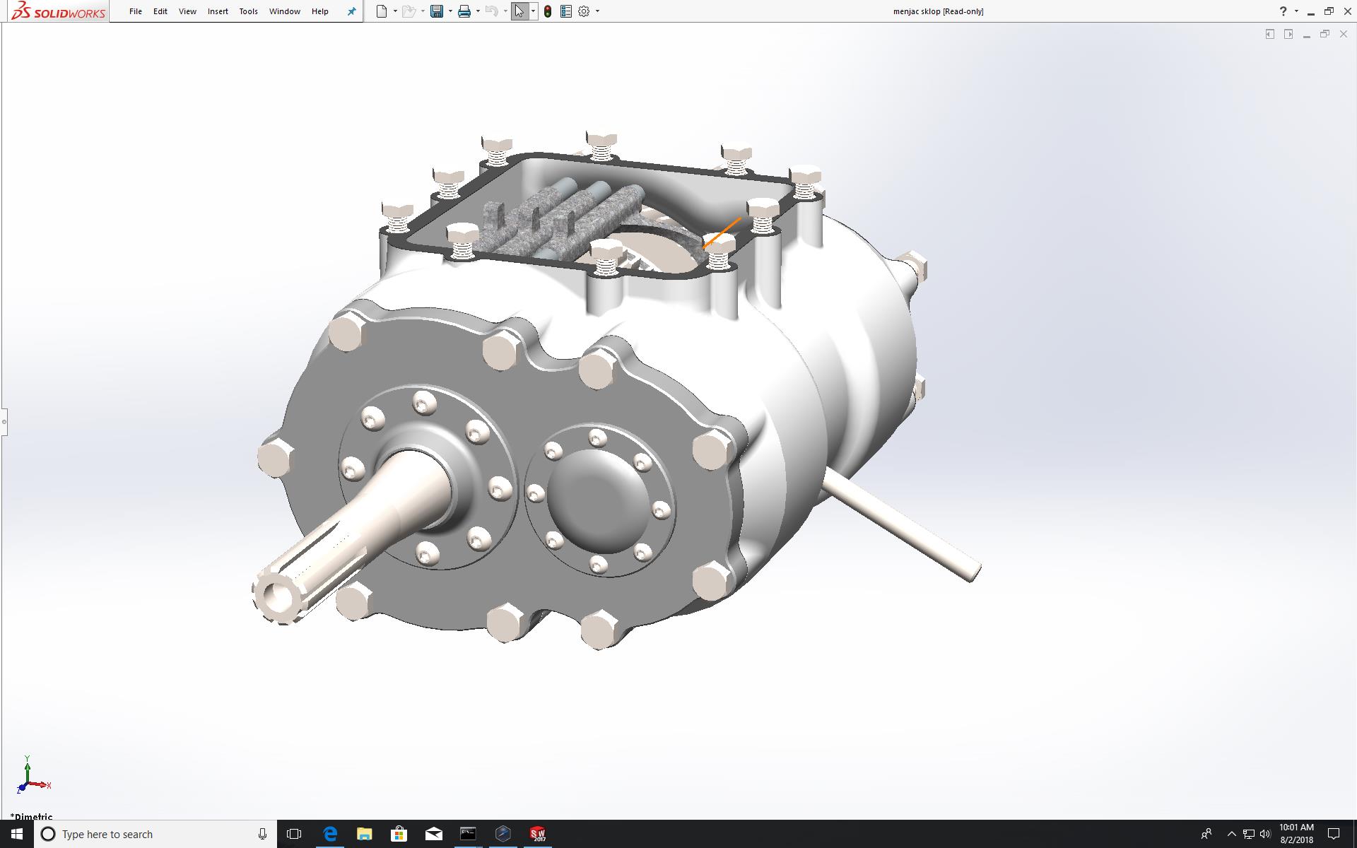The height and width of the screenshot is (848, 1357).
Task: Expand dropdown arrow beside Options gear
Action: coord(597,11)
